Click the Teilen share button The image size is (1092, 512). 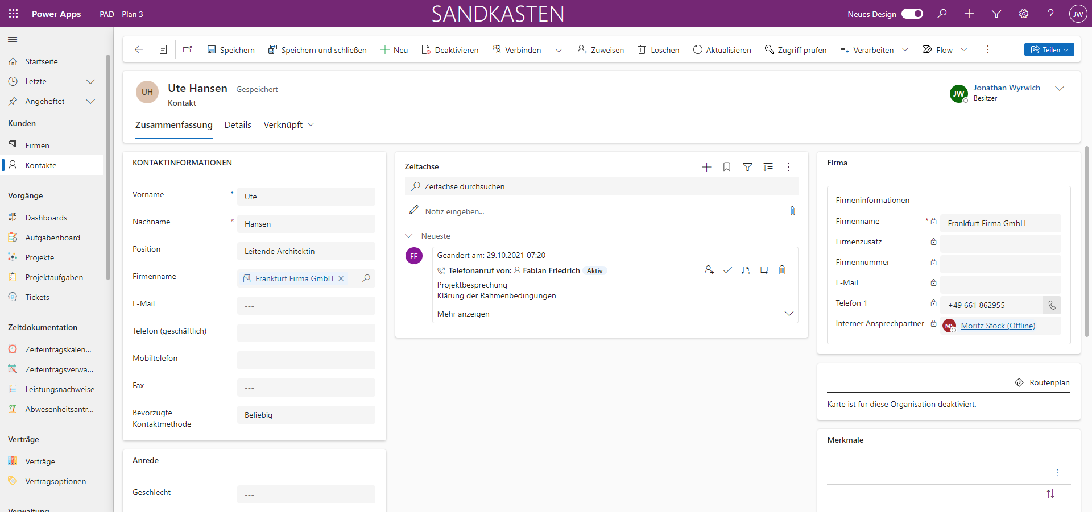tap(1049, 49)
